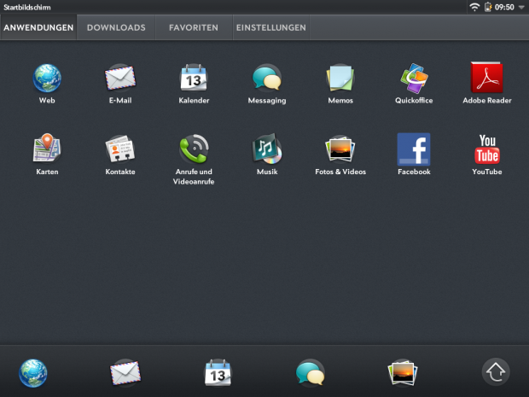Switch to the Downloads tab
The width and height of the screenshot is (529, 397).
(116, 27)
